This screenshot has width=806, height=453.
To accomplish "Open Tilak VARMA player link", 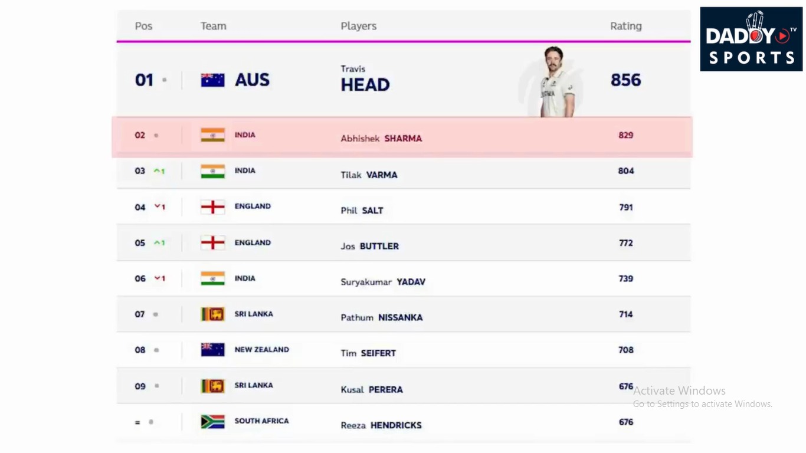I will (x=369, y=175).
